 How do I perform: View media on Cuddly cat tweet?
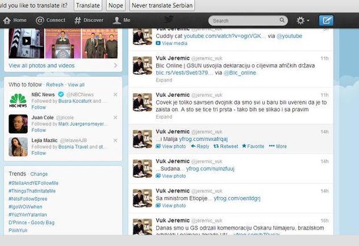(x=172, y=43)
